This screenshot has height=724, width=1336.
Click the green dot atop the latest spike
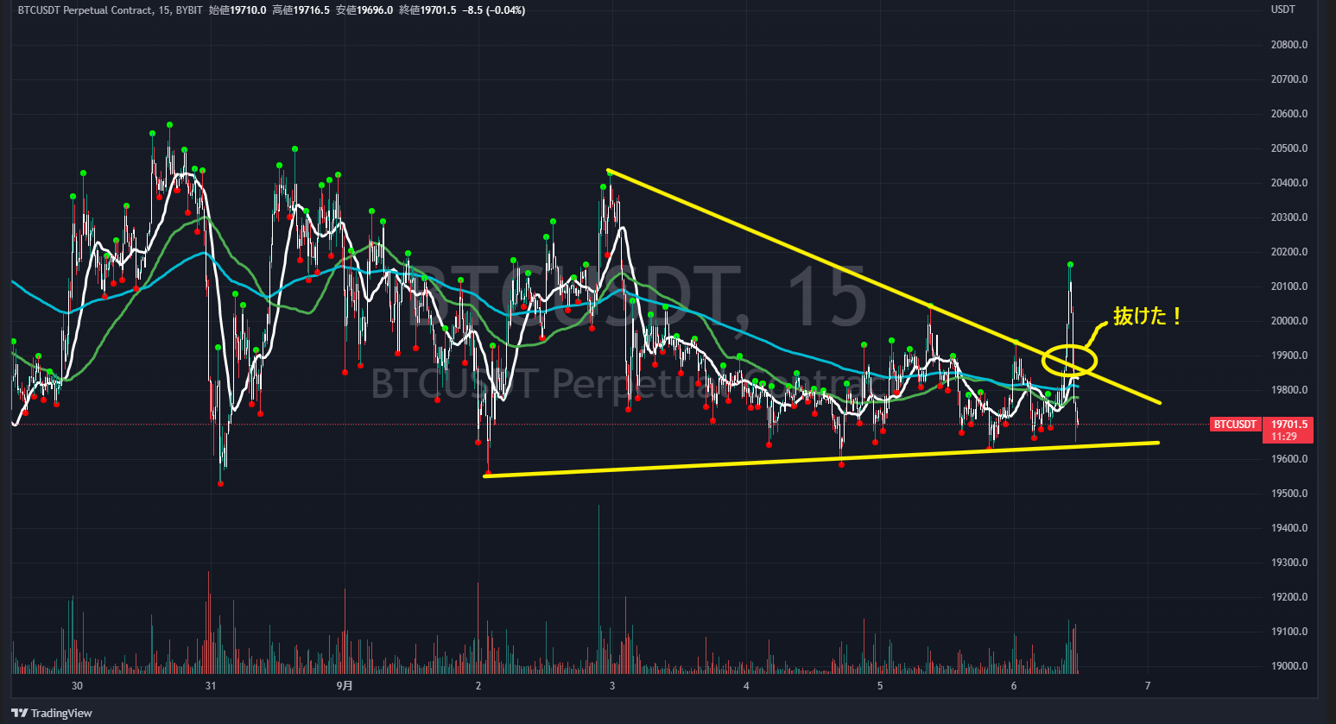coord(1070,264)
